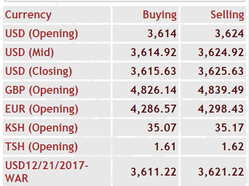Click TSH buying rate 1.61
The width and height of the screenshot is (249, 186).
[x=165, y=146]
